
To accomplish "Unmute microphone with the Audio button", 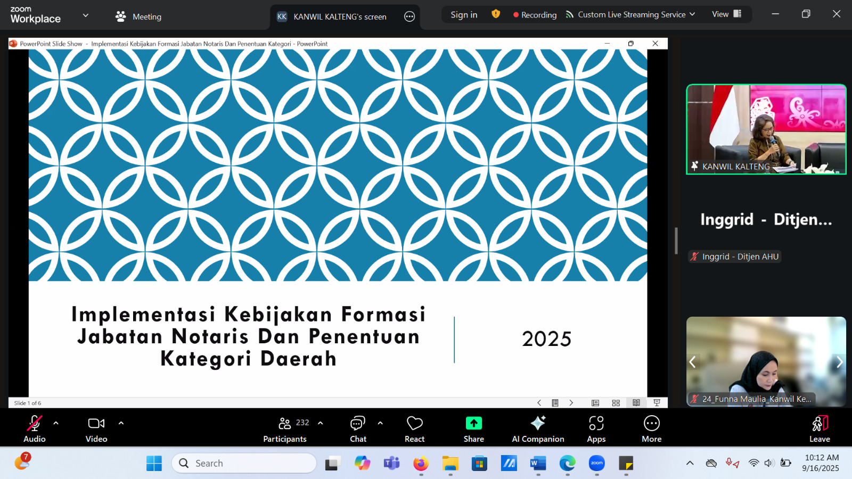I will tap(35, 428).
